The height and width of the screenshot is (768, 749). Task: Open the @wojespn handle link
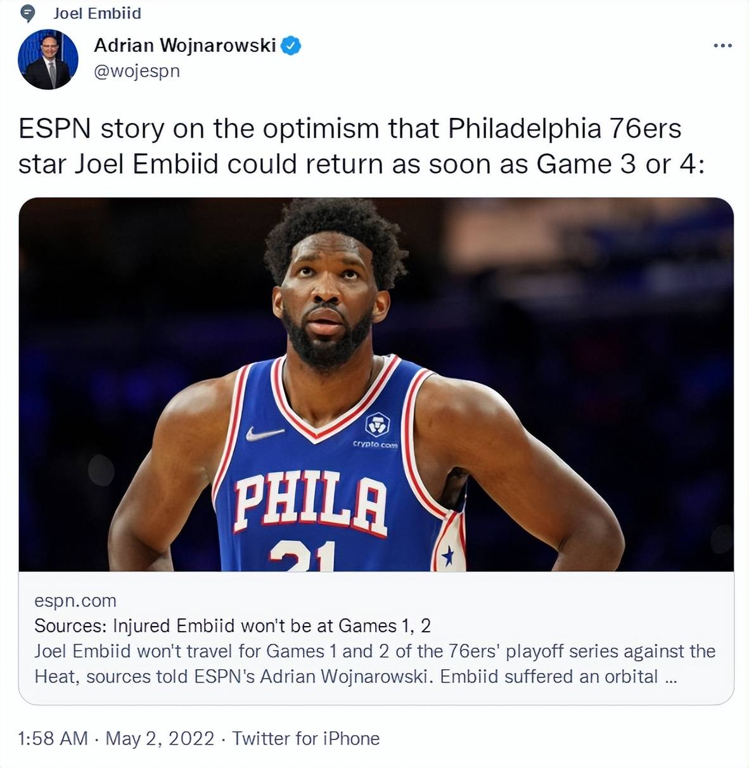[x=137, y=71]
